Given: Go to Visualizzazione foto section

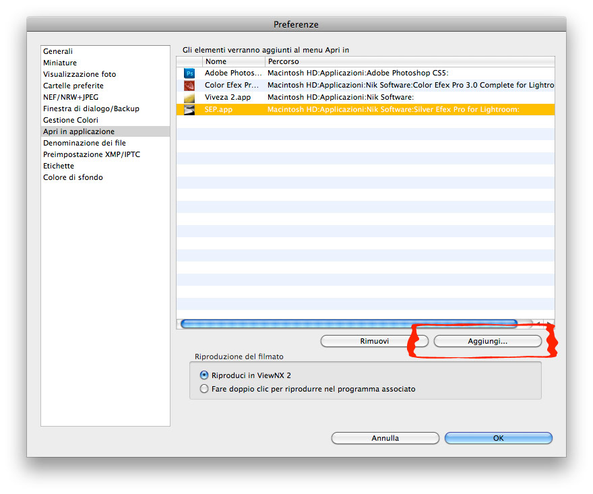Looking at the screenshot, I should 105,74.
